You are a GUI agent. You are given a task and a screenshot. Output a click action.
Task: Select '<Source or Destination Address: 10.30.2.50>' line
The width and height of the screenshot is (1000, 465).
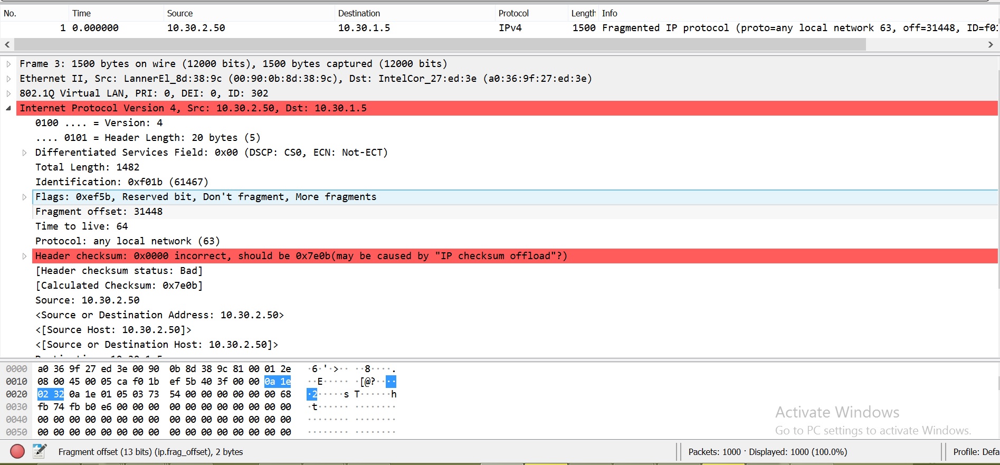pyautogui.click(x=160, y=315)
